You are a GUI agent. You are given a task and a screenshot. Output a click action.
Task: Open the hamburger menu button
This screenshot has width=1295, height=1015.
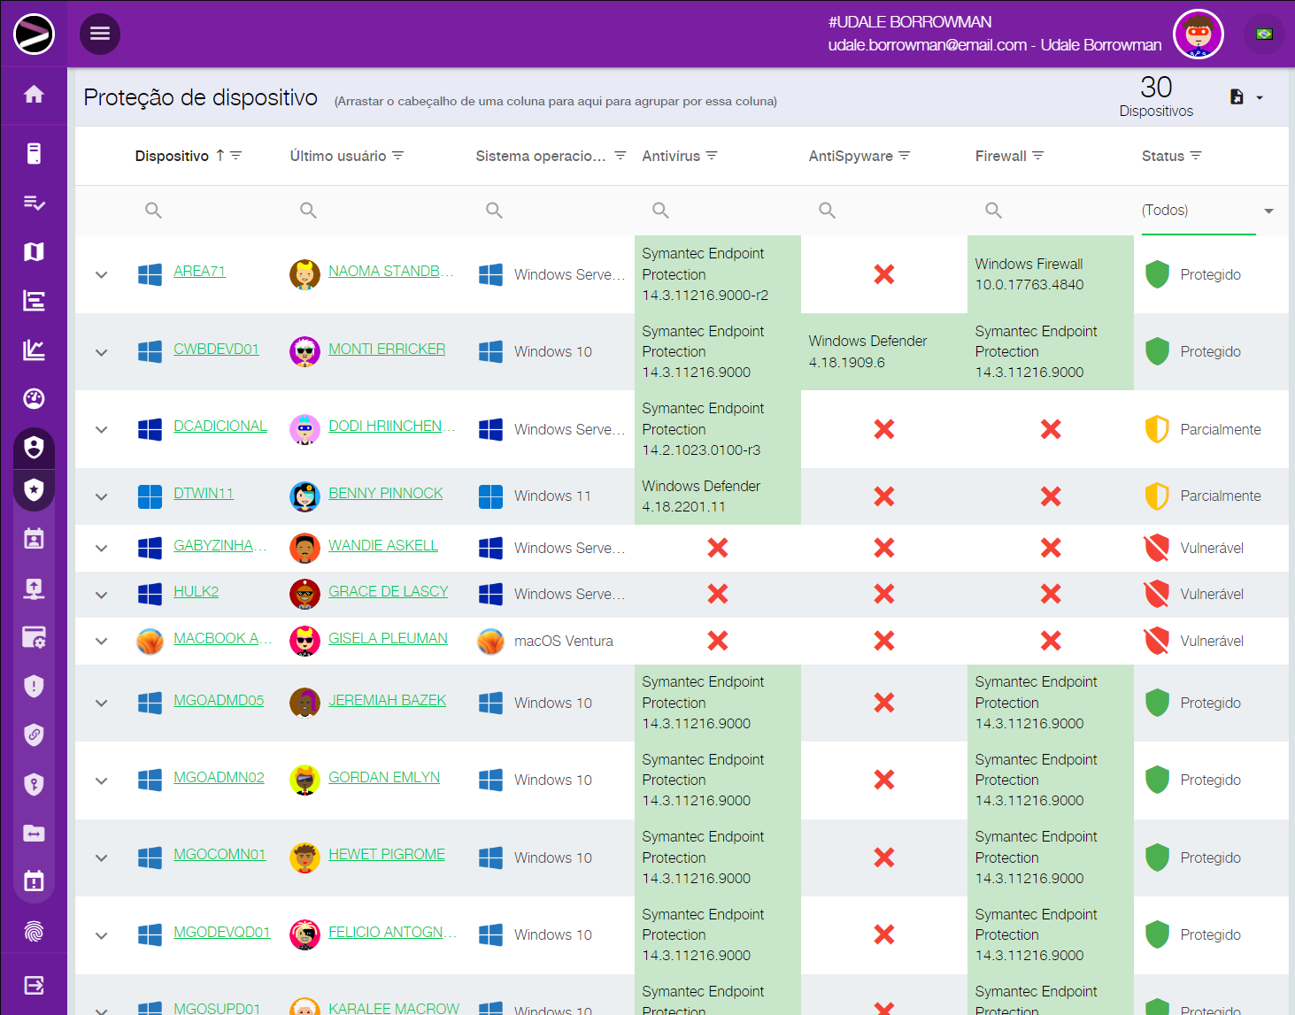(100, 34)
